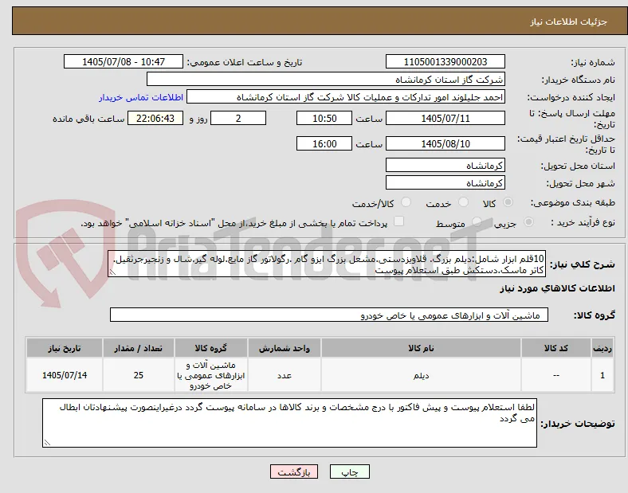Click the resize handle of buyer notes box
Image resolution: width=628 pixels, height=493 pixels.
pos(47,443)
